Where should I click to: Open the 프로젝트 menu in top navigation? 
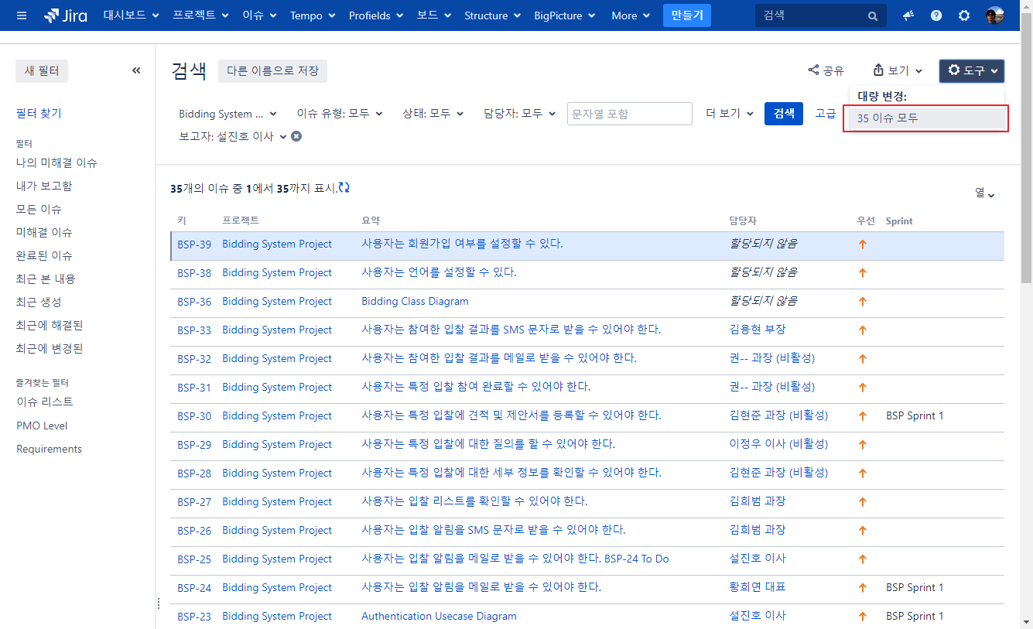click(200, 15)
